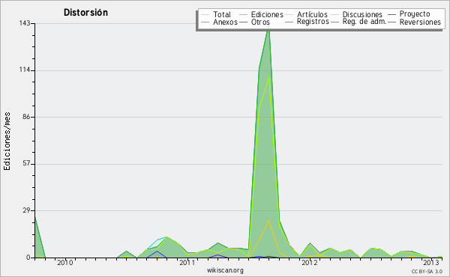
Task: Click the 0 y-axis value
Action: (28, 258)
